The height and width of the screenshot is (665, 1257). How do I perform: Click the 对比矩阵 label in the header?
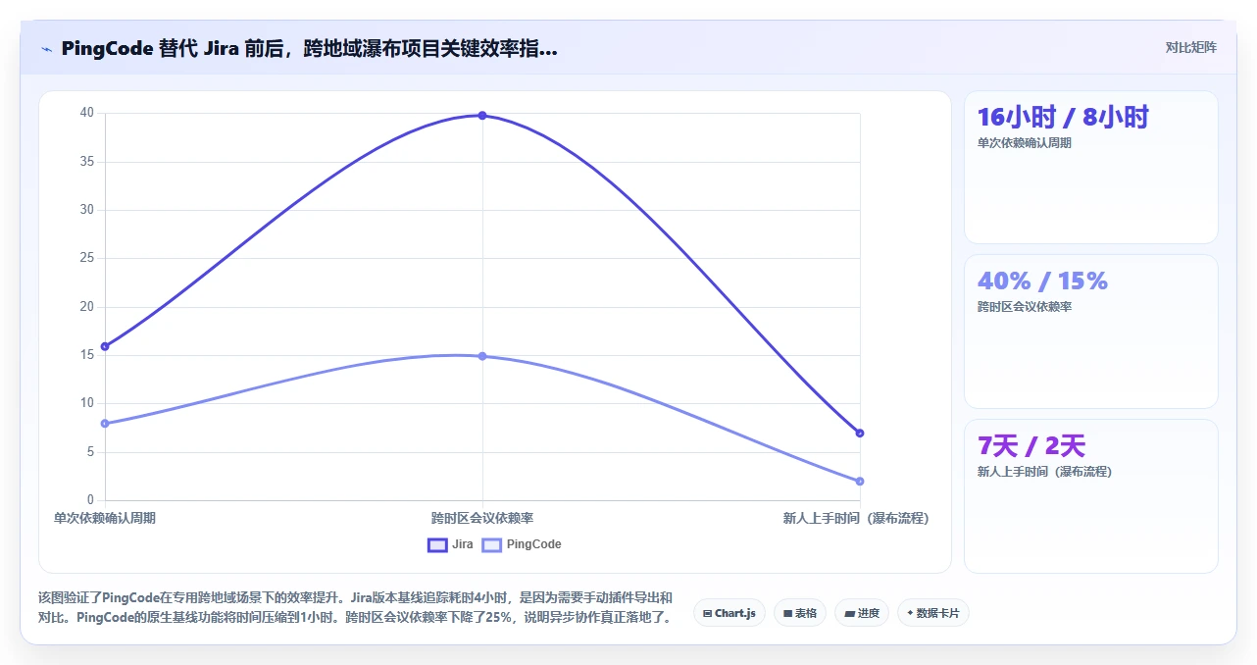(1191, 48)
